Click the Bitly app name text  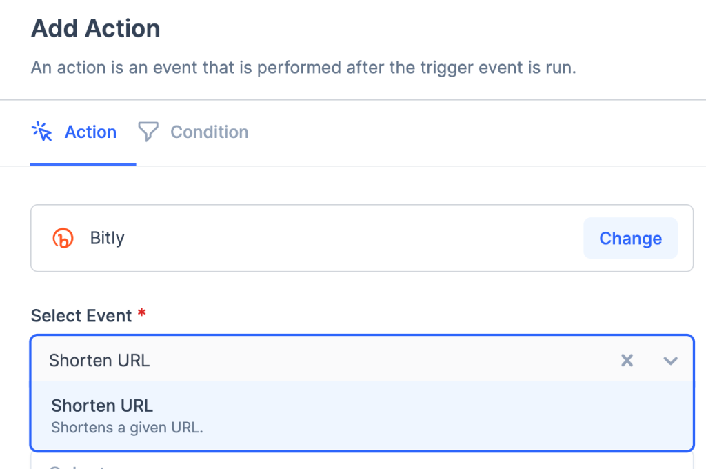[x=107, y=239]
